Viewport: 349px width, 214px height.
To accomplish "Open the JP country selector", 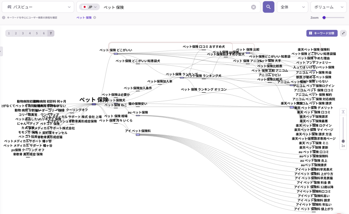I will coord(90,7).
